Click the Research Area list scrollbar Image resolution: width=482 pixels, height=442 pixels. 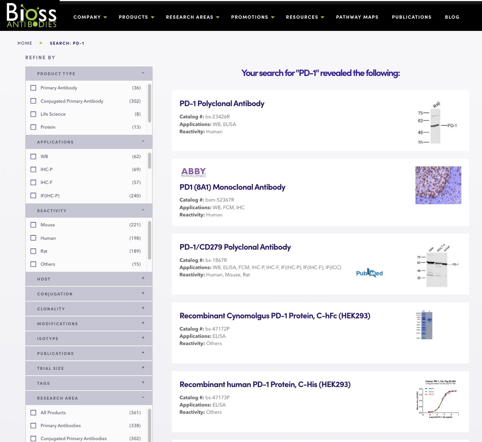pyautogui.click(x=149, y=425)
